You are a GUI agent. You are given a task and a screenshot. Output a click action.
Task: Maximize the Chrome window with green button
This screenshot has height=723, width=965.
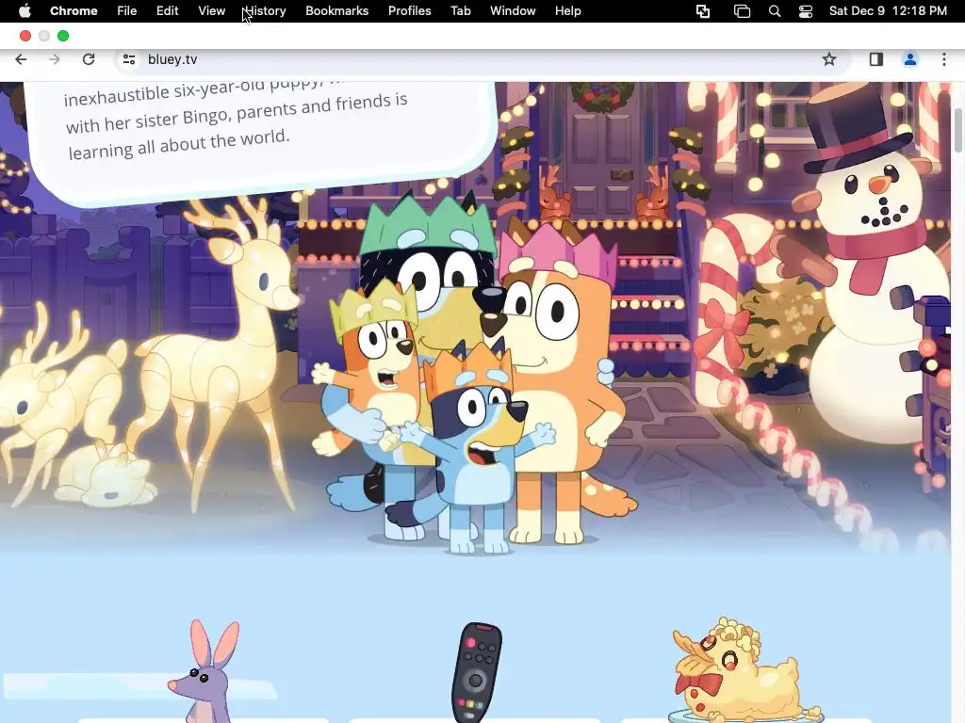(x=63, y=36)
